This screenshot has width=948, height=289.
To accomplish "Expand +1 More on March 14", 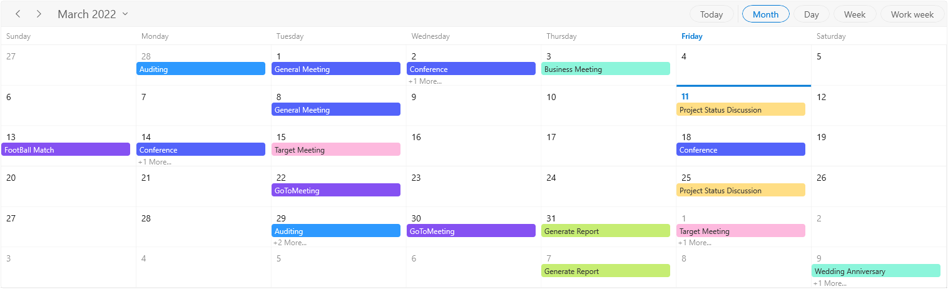I will (155, 162).
